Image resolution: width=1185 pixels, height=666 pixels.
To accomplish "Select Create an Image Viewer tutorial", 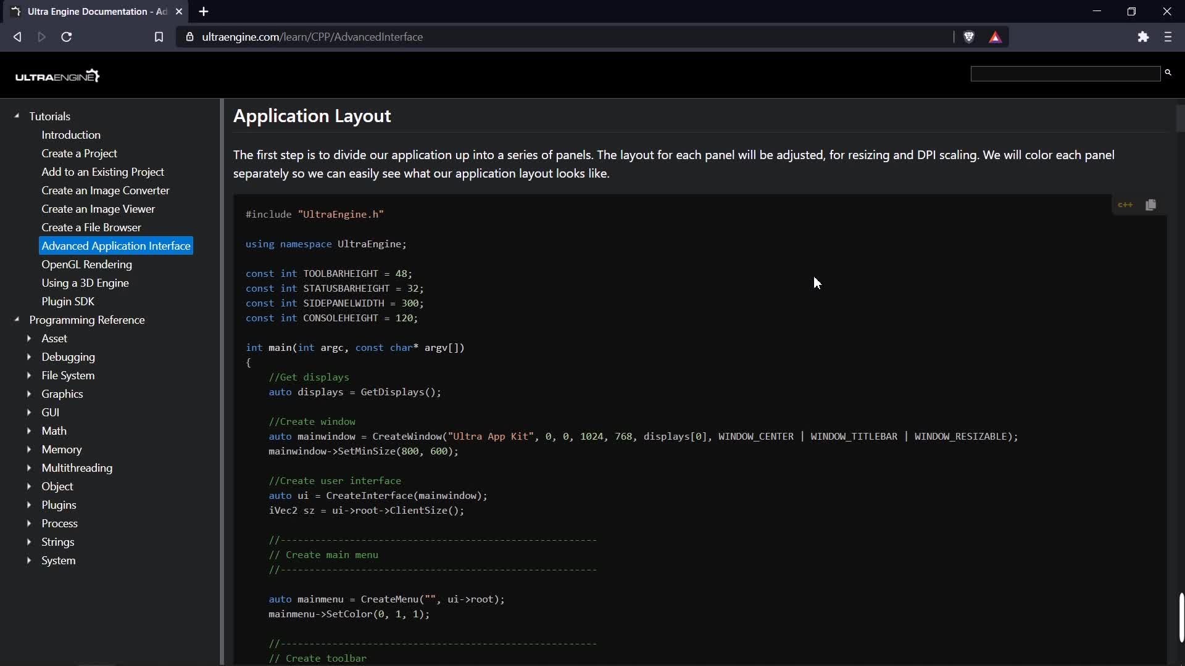I will [x=98, y=209].
